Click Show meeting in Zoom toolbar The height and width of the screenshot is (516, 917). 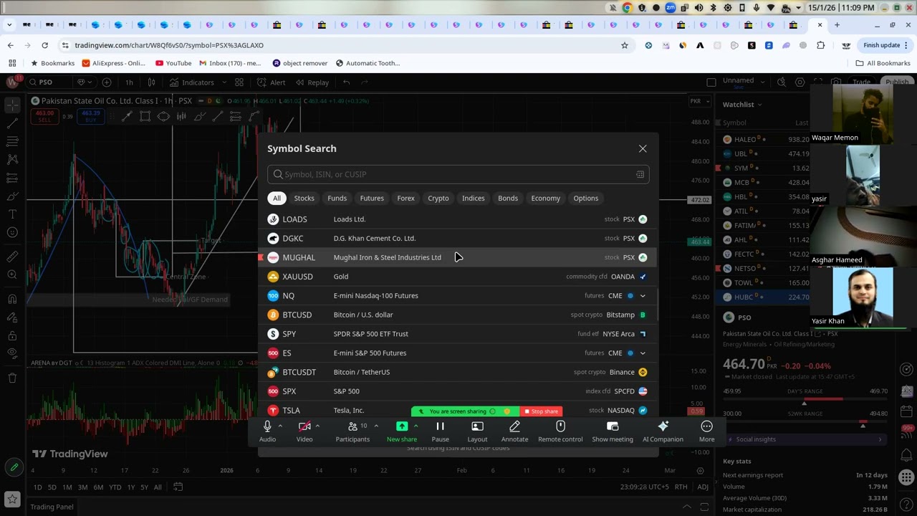pos(613,431)
